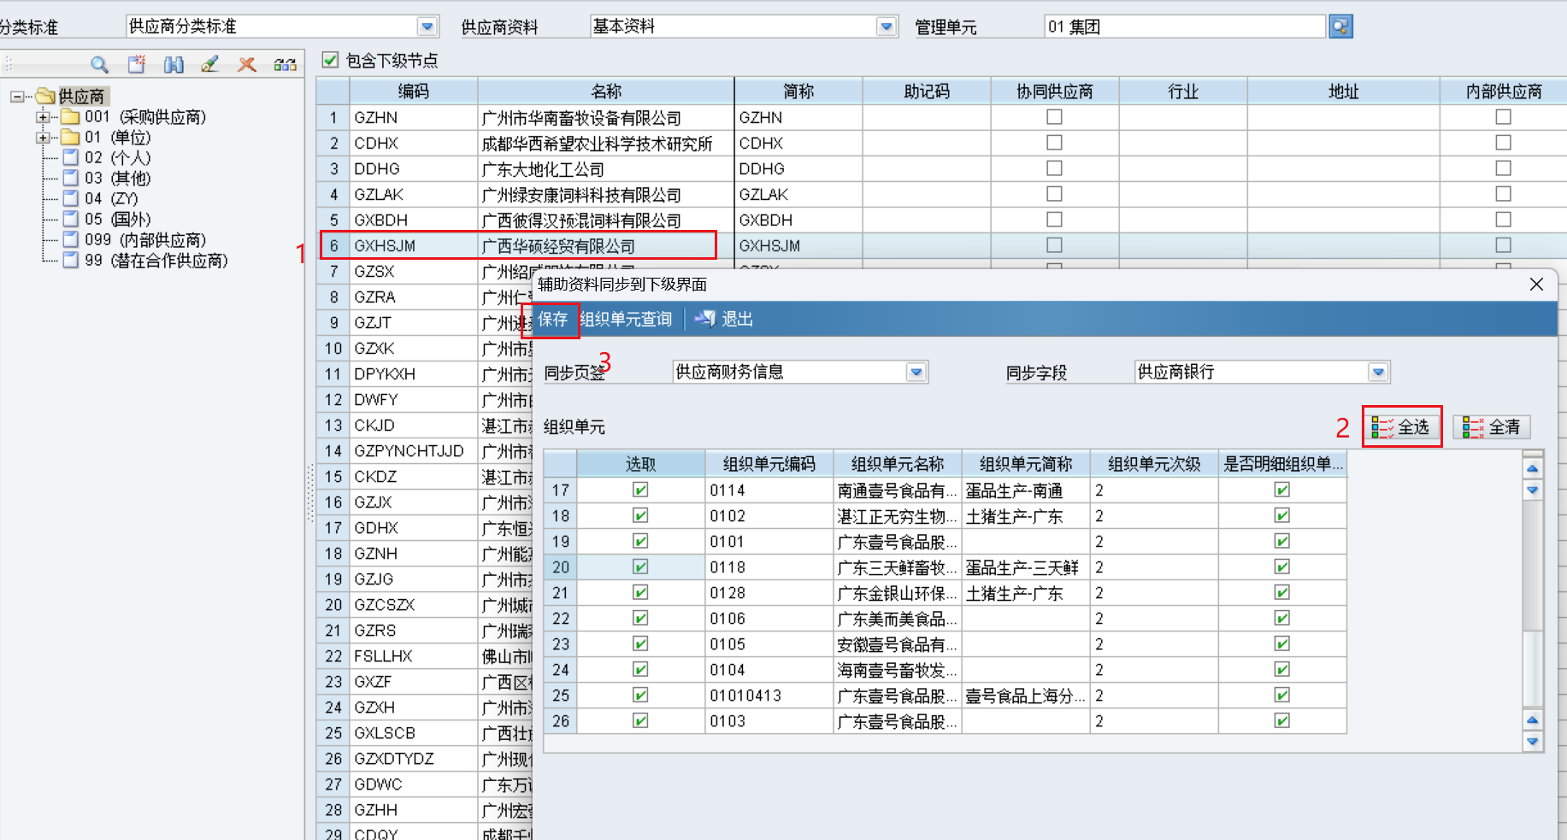Tick 协同供应商 checkbox for GZHN row
1567x840 pixels.
[x=1054, y=117]
